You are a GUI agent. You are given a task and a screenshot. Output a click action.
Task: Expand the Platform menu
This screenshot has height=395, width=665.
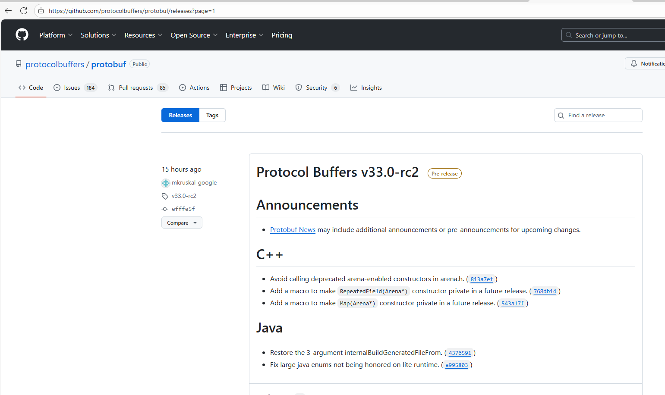(56, 35)
